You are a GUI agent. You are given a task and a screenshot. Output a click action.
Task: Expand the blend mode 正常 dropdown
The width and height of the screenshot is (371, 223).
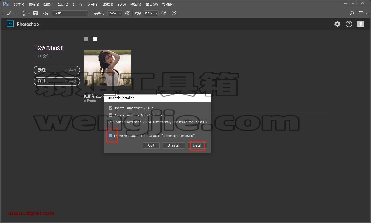[70, 13]
